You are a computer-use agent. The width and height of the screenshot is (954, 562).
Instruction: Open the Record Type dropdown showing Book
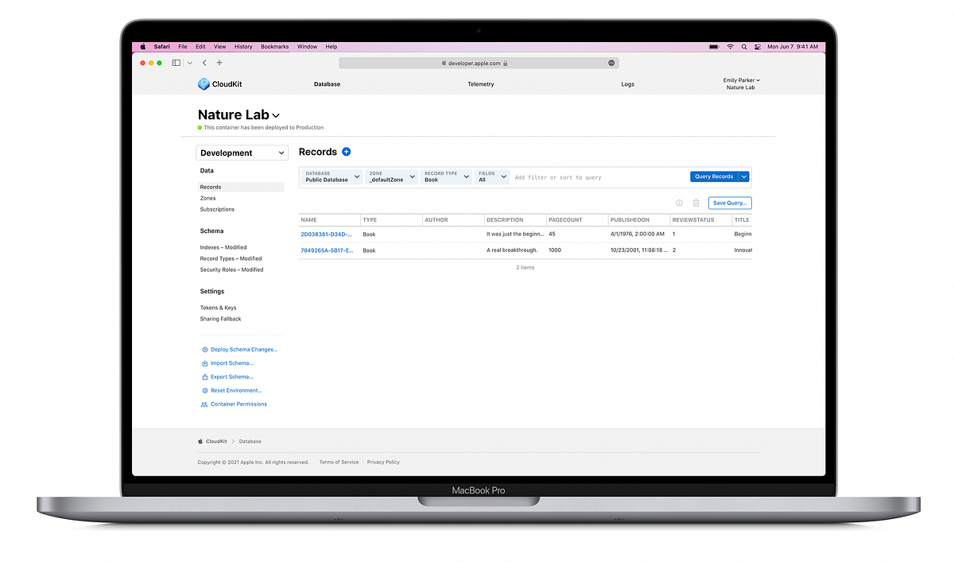446,176
